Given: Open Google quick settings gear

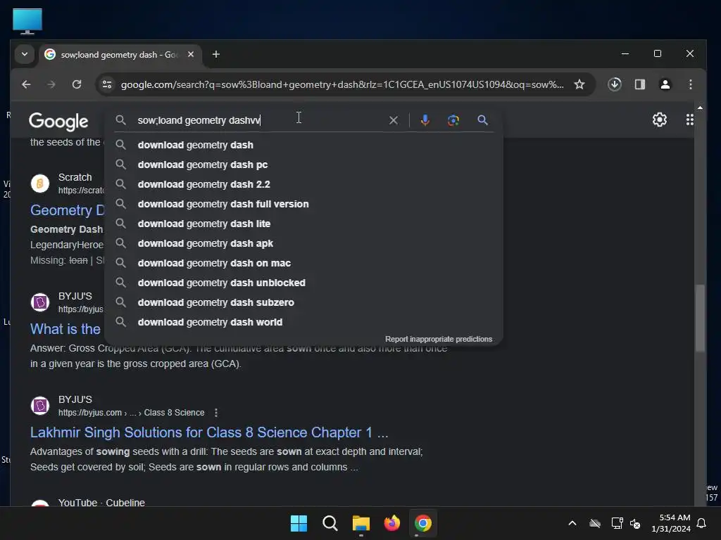Looking at the screenshot, I should pos(659,120).
